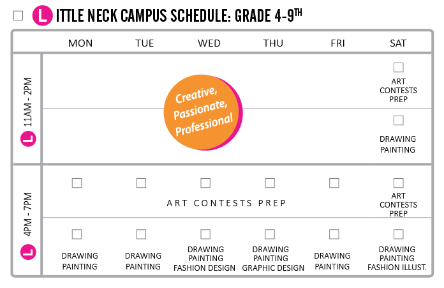Click the pink L icon by 4PM - 7PM

click(28, 252)
